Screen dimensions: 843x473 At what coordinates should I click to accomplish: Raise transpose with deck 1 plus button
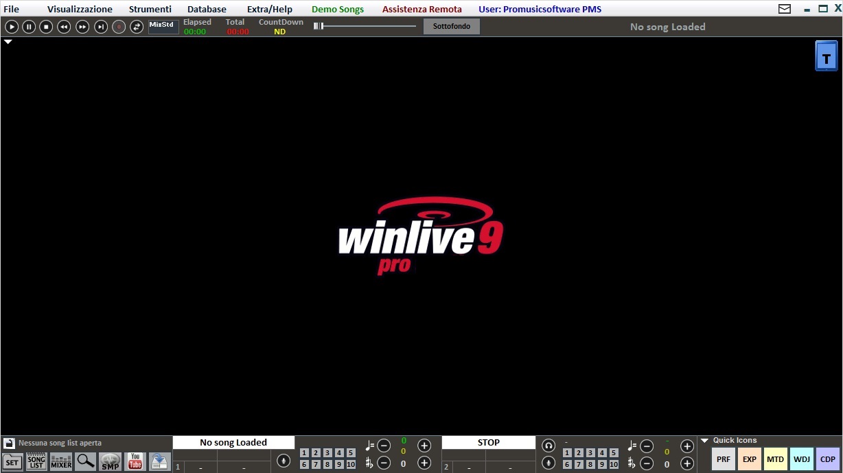(x=424, y=463)
